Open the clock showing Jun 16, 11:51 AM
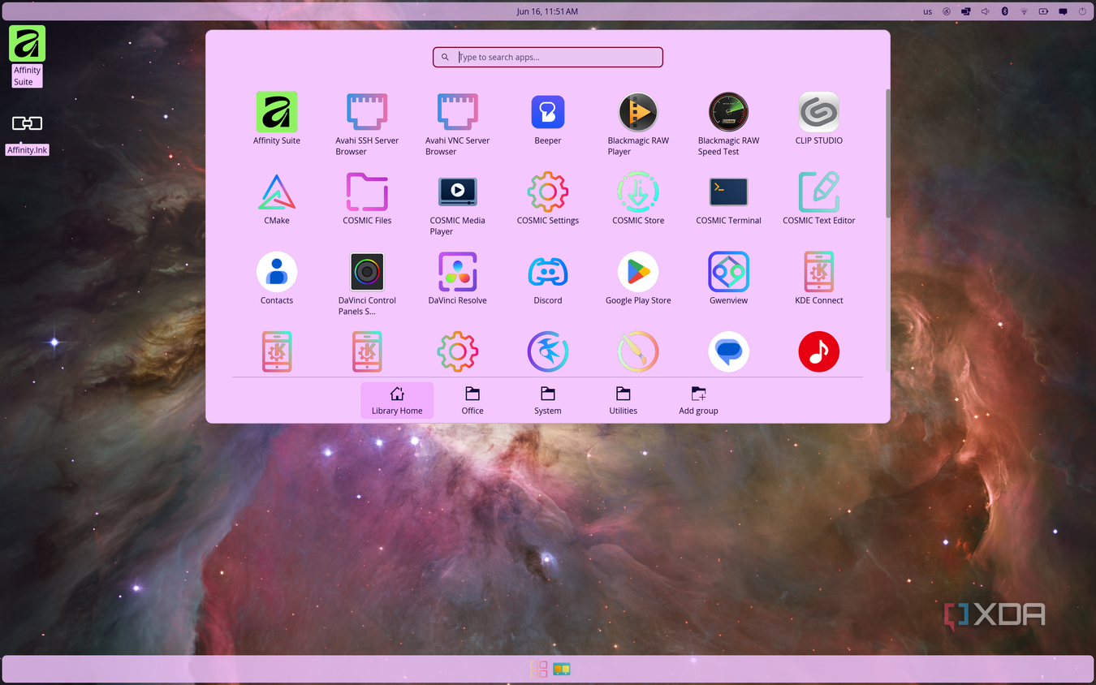The height and width of the screenshot is (685, 1096). [548, 11]
